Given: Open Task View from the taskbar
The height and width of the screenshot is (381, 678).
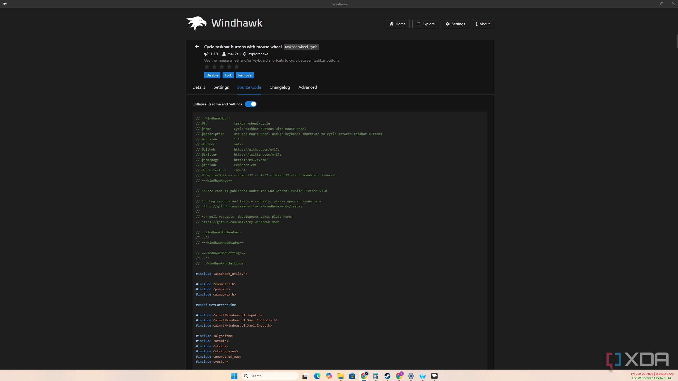Looking at the screenshot, I should [305, 376].
